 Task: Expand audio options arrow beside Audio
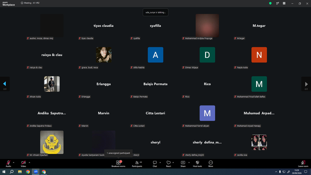click(14, 162)
